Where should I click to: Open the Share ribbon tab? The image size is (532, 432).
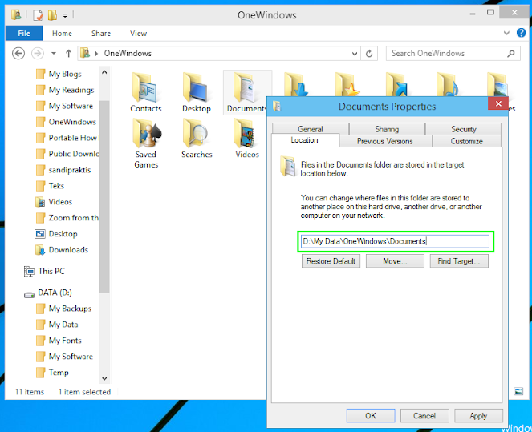101,33
